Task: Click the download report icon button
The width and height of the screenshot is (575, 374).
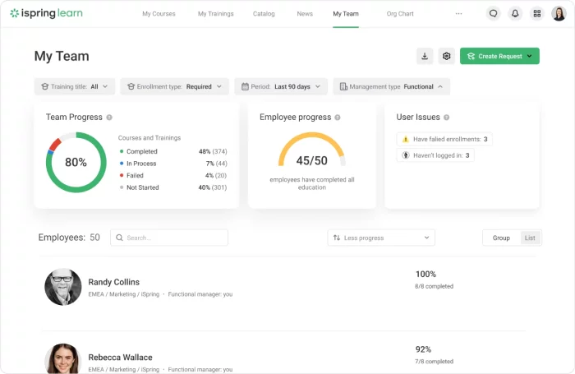Action: tap(425, 56)
